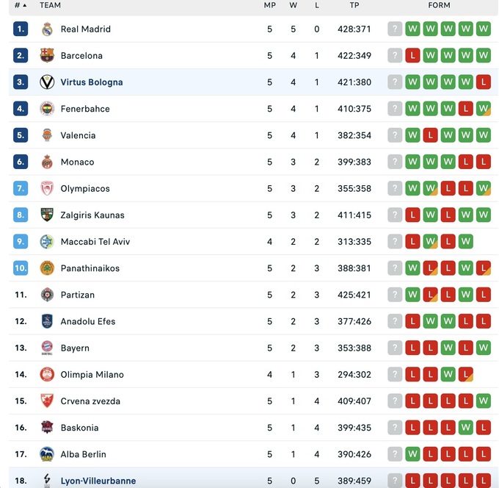Viewport: 499px width, 488px height.
Task: Sort table by the # rank column
Action: (20, 5)
